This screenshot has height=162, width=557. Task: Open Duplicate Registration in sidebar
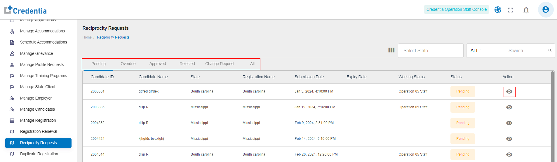click(39, 154)
